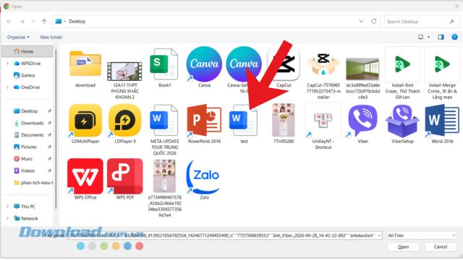Image resolution: width=463 pixels, height=260 pixels.
Task: Select the z7734490467578 photo thumbnail
Action: click(x=164, y=176)
